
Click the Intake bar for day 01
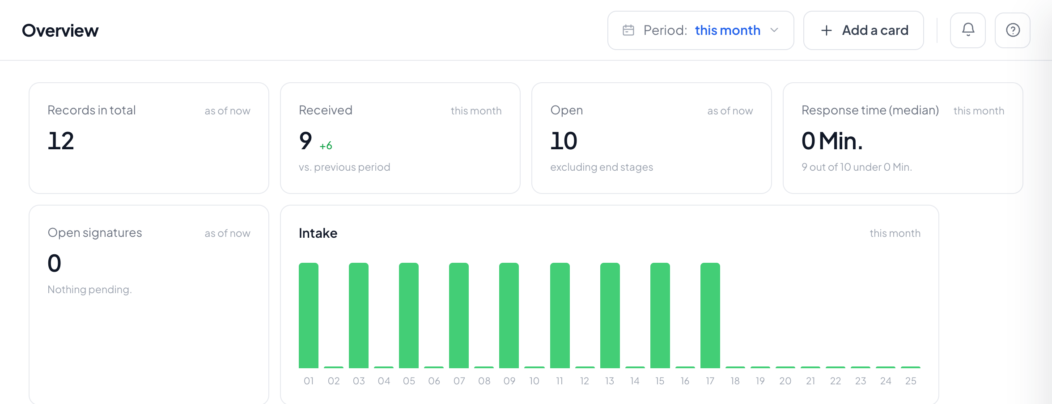click(309, 316)
